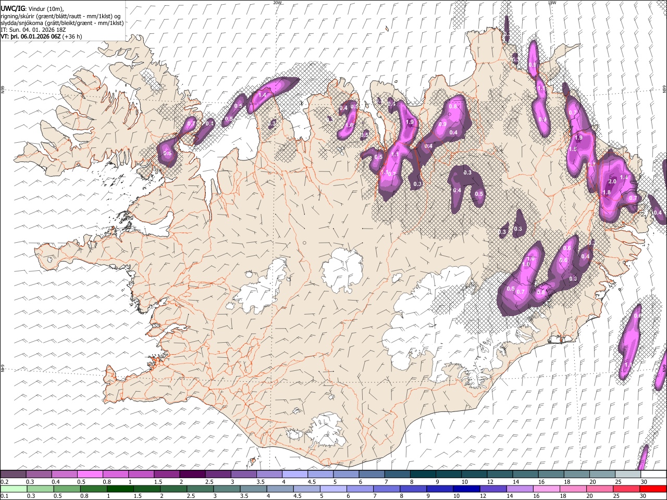The width and height of the screenshot is (667, 500).
Task: Click the 'VT: þri. 06.01.2026 06Z (+36 h)' line
Action: tap(41, 36)
